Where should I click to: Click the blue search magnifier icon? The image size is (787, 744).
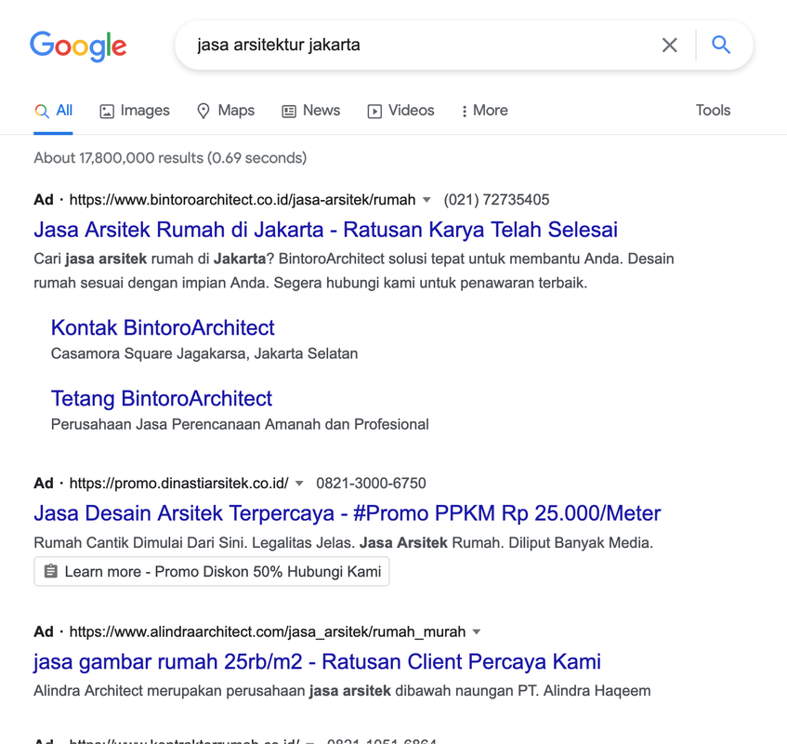[721, 45]
